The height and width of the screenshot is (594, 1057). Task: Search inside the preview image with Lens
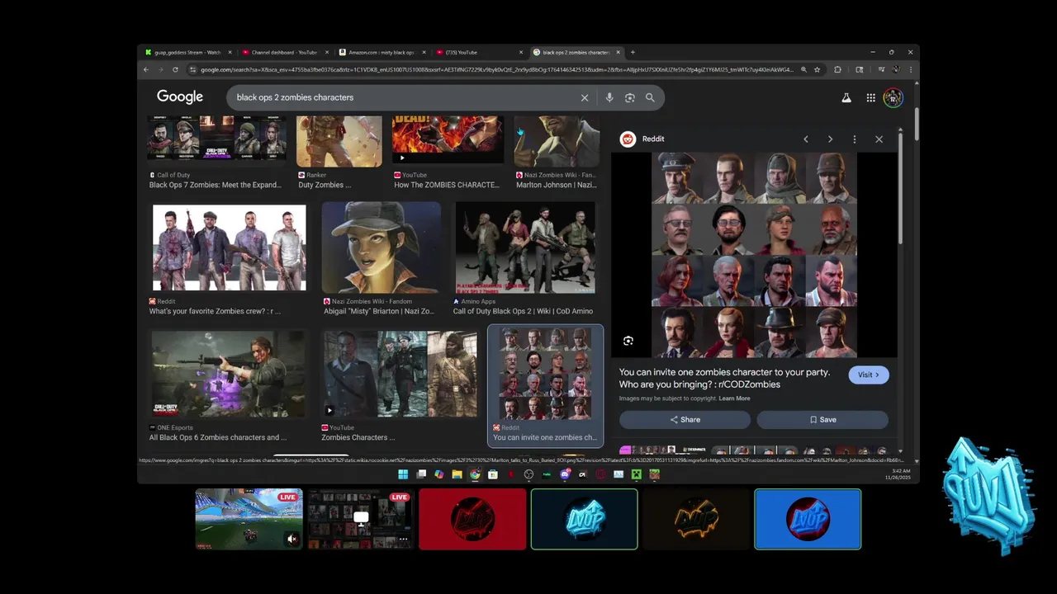pyautogui.click(x=628, y=341)
